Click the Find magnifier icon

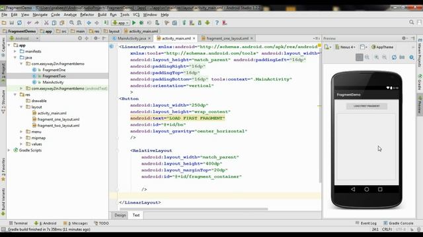point(71,23)
